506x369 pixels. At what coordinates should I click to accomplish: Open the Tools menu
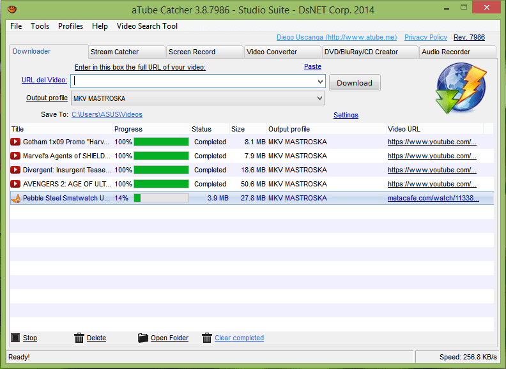[40, 26]
